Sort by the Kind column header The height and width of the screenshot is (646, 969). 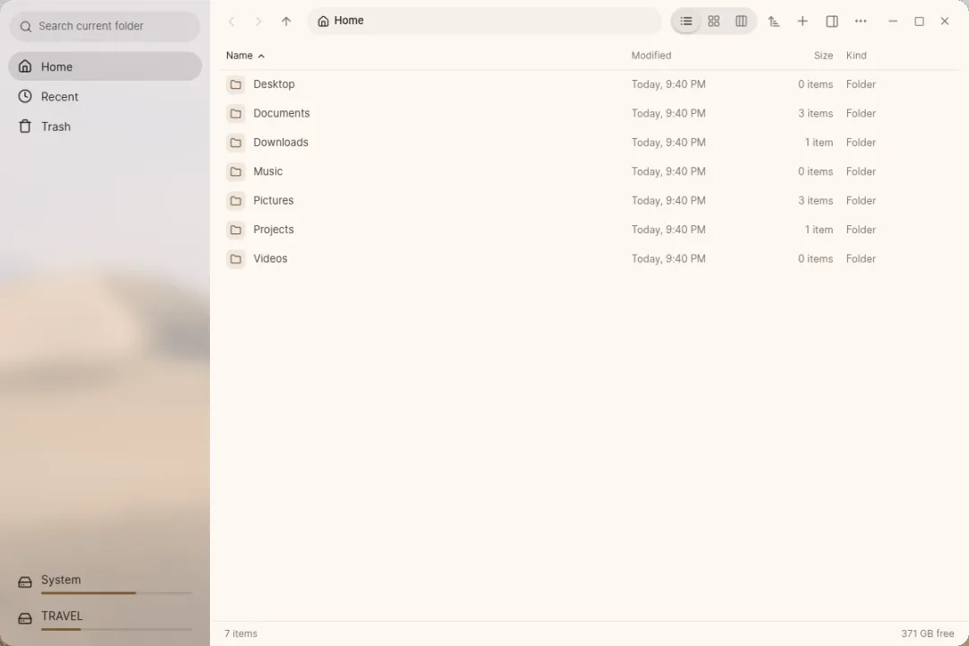coord(856,56)
